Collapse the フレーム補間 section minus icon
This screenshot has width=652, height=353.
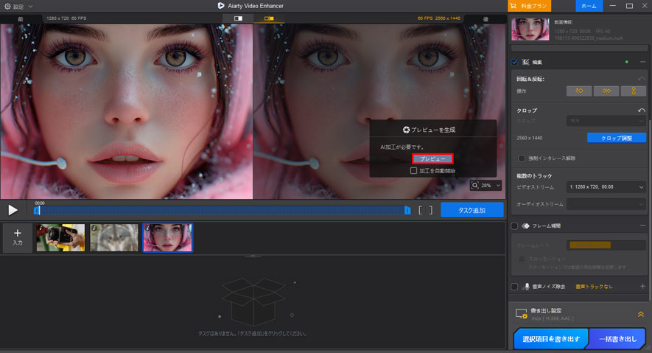tap(642, 226)
